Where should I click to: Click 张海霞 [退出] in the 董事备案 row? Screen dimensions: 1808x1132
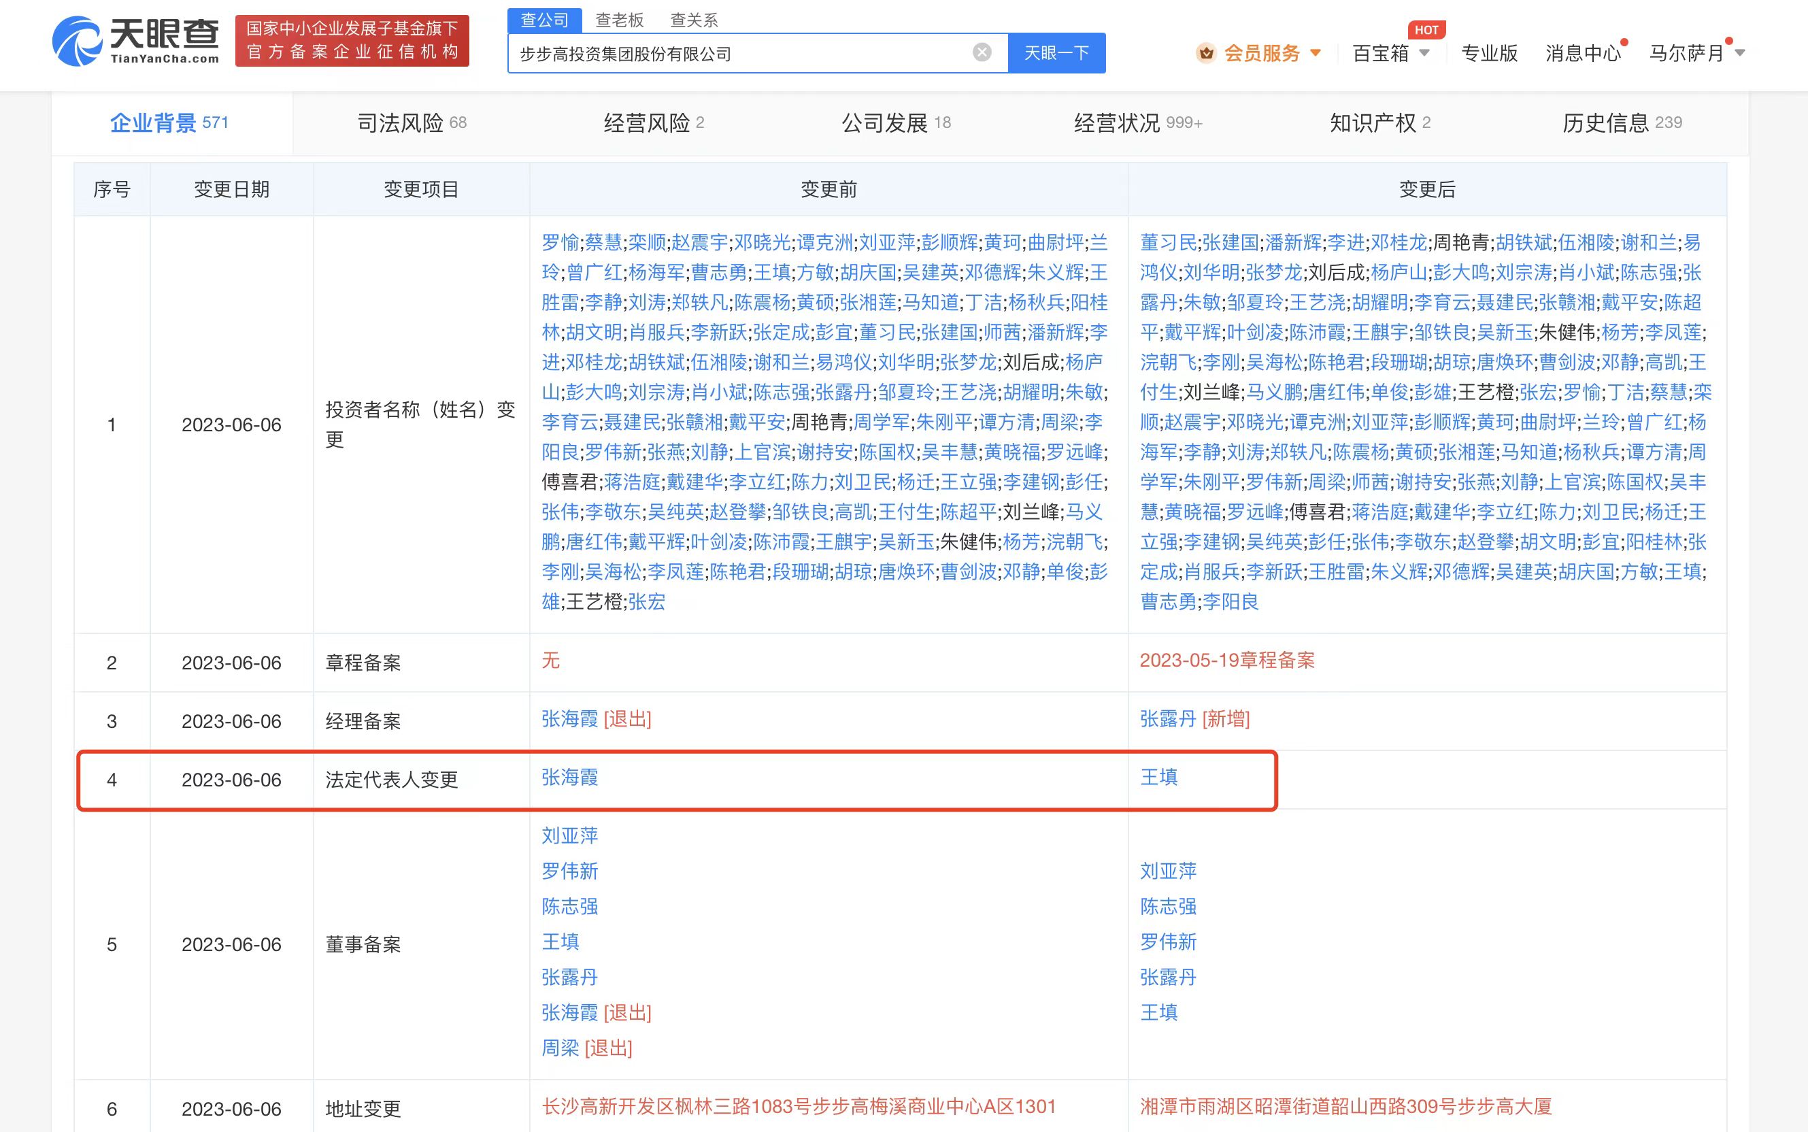tap(597, 1013)
